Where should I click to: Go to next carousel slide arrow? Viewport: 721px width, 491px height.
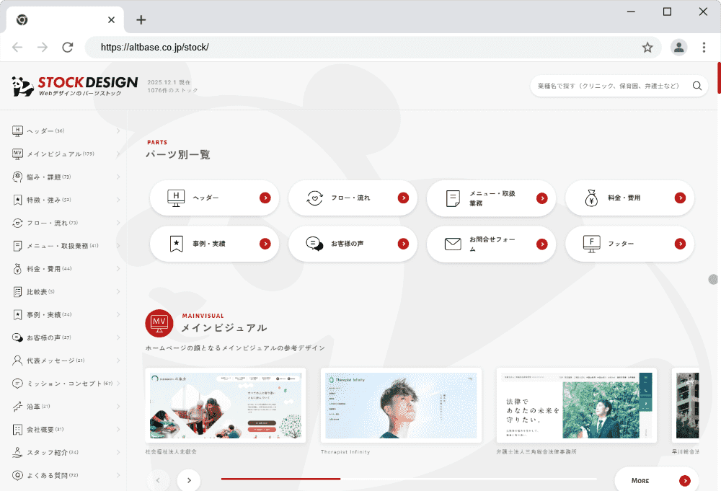pyautogui.click(x=189, y=480)
